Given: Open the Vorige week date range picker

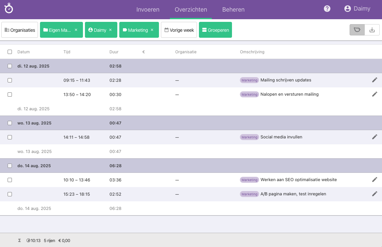Looking at the screenshot, I should point(179,30).
